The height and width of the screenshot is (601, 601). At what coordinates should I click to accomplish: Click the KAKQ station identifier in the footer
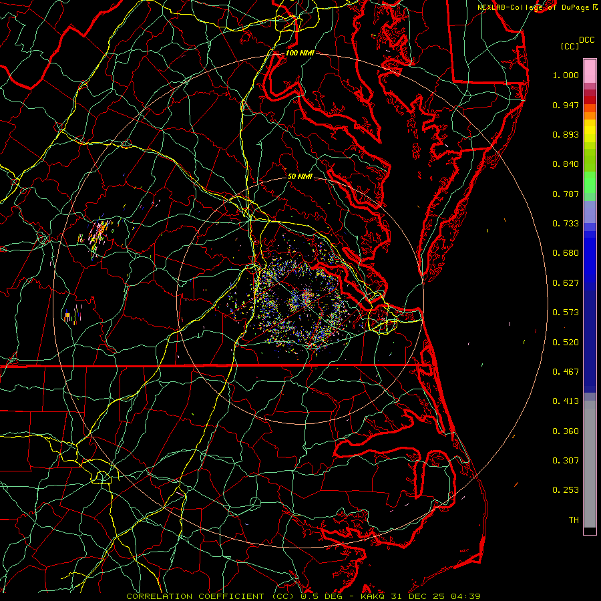pos(374,596)
